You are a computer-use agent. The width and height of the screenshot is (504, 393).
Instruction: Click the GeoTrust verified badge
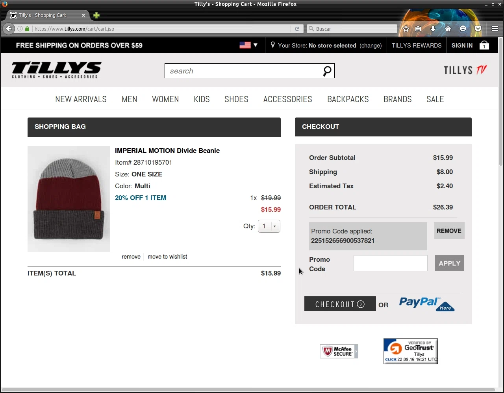[411, 351]
